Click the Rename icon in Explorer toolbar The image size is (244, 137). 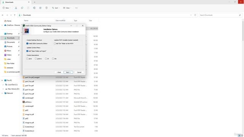pyautogui.click(x=34, y=8)
